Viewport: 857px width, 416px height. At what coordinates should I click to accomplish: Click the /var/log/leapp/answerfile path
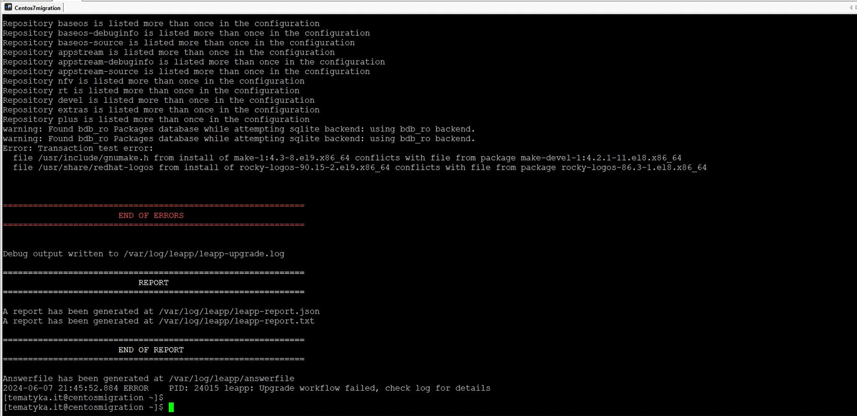232,379
